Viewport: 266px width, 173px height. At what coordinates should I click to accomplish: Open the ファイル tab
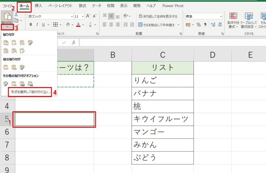pos(7,6)
